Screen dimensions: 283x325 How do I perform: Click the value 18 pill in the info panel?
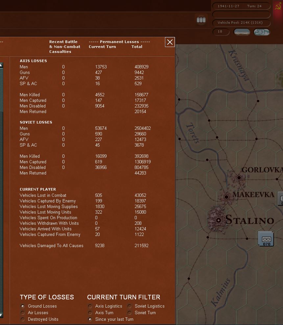point(221,32)
